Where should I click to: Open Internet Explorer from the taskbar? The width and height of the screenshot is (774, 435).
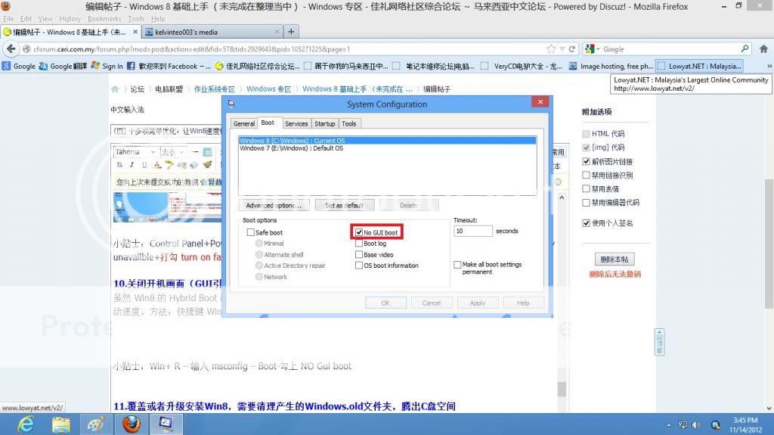26,423
